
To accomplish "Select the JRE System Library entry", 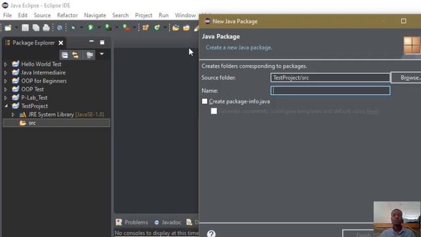I will (x=66, y=115).
